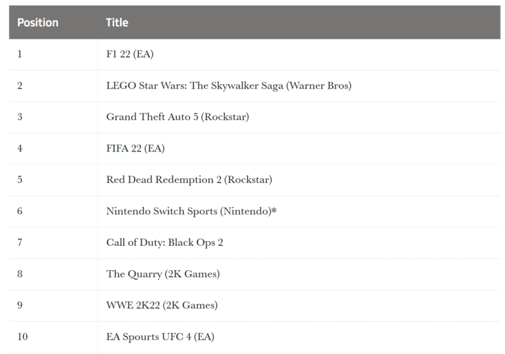
Task: Click the Title column header
Action: click(x=117, y=22)
